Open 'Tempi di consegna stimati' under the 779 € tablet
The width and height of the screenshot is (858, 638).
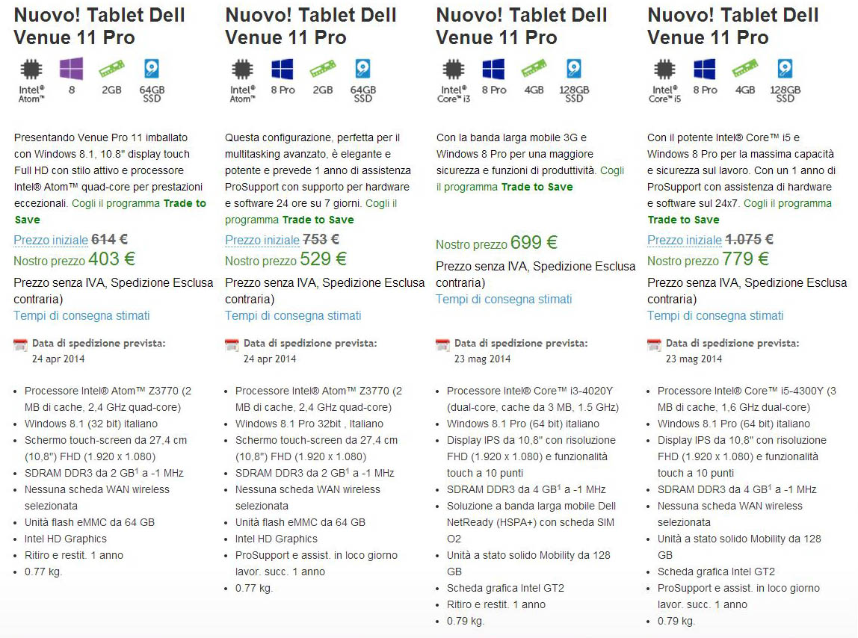coord(715,315)
